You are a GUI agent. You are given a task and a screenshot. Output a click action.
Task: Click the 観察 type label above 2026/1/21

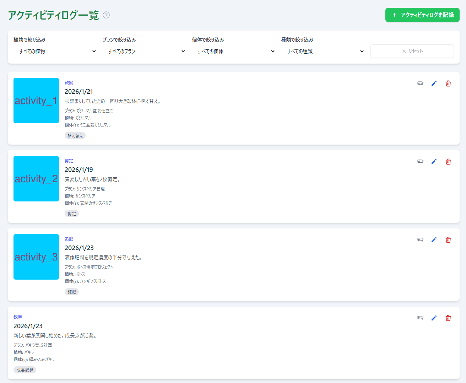pos(69,82)
